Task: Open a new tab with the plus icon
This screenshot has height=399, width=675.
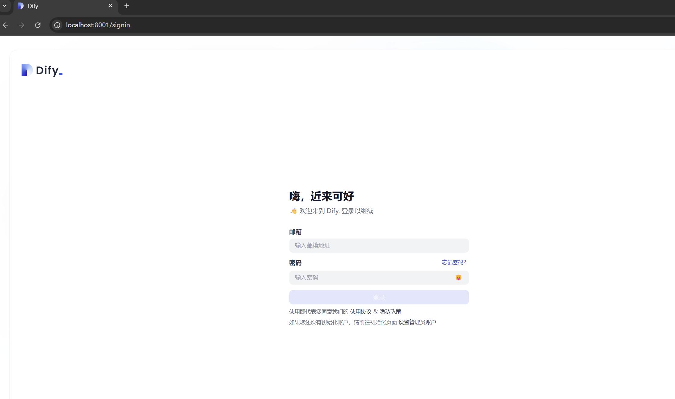Action: pos(127,6)
